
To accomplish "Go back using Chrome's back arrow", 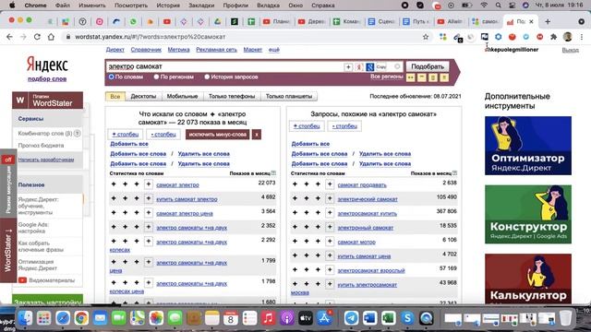I will pyautogui.click(x=9, y=37).
